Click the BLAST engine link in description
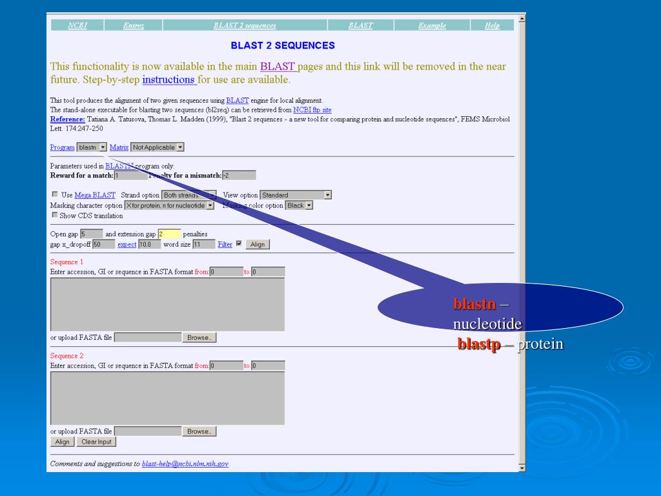This screenshot has height=496, width=661. click(x=238, y=100)
